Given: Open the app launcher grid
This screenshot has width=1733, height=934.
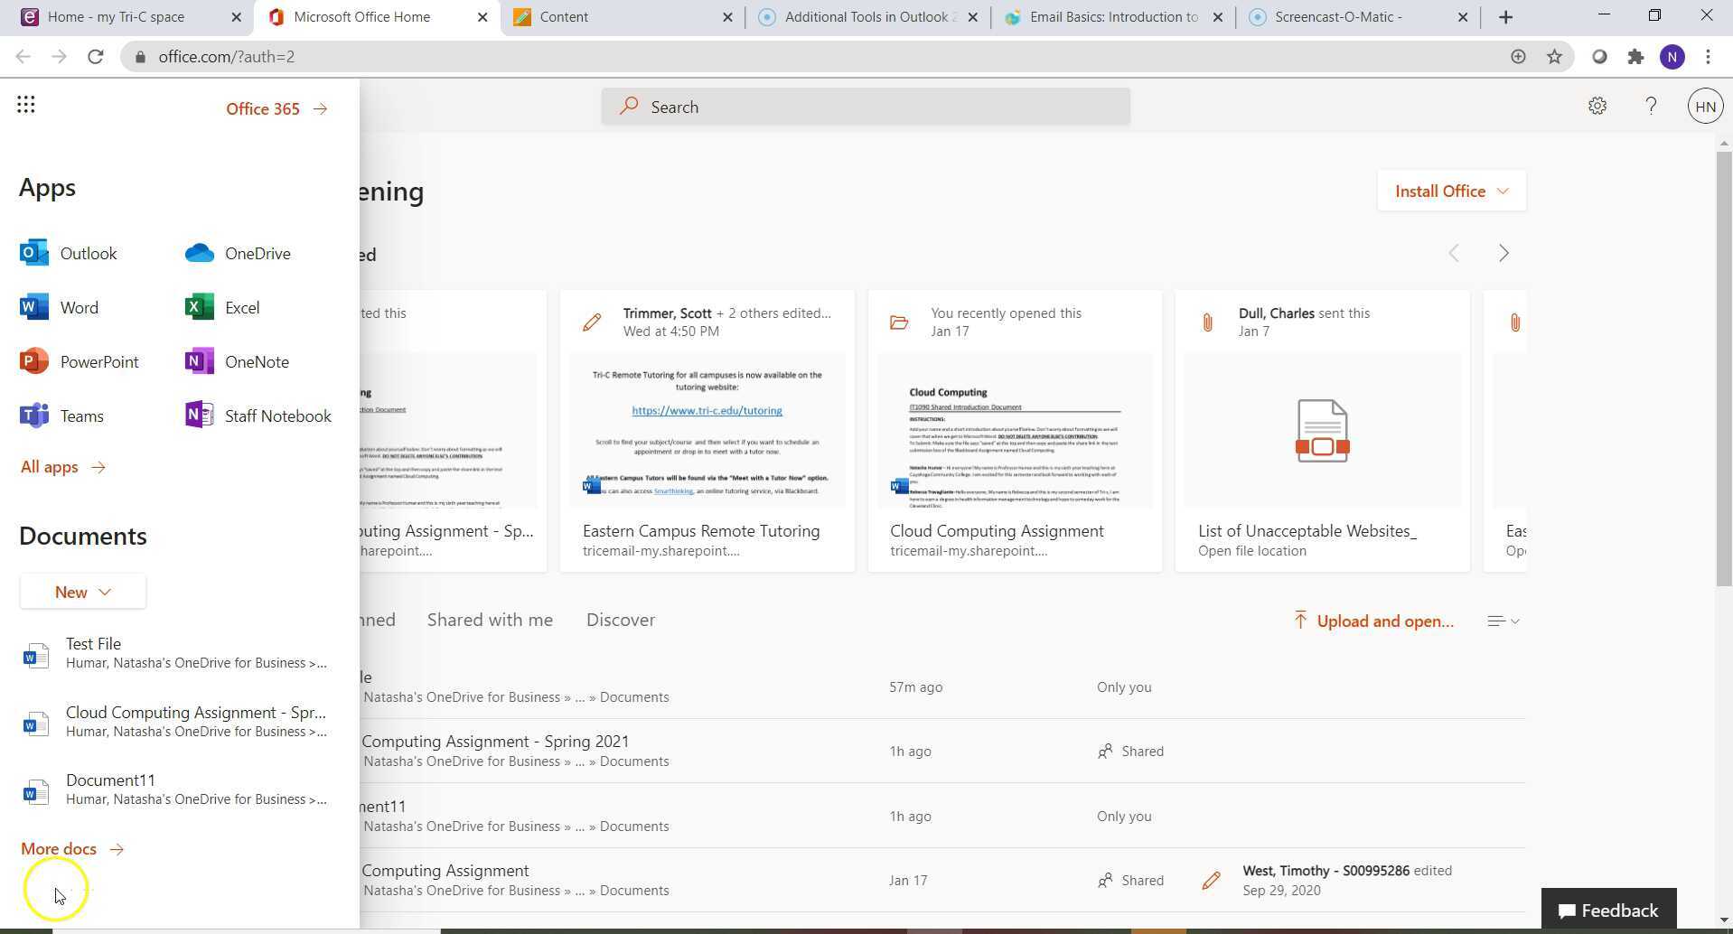Looking at the screenshot, I should click(x=26, y=104).
